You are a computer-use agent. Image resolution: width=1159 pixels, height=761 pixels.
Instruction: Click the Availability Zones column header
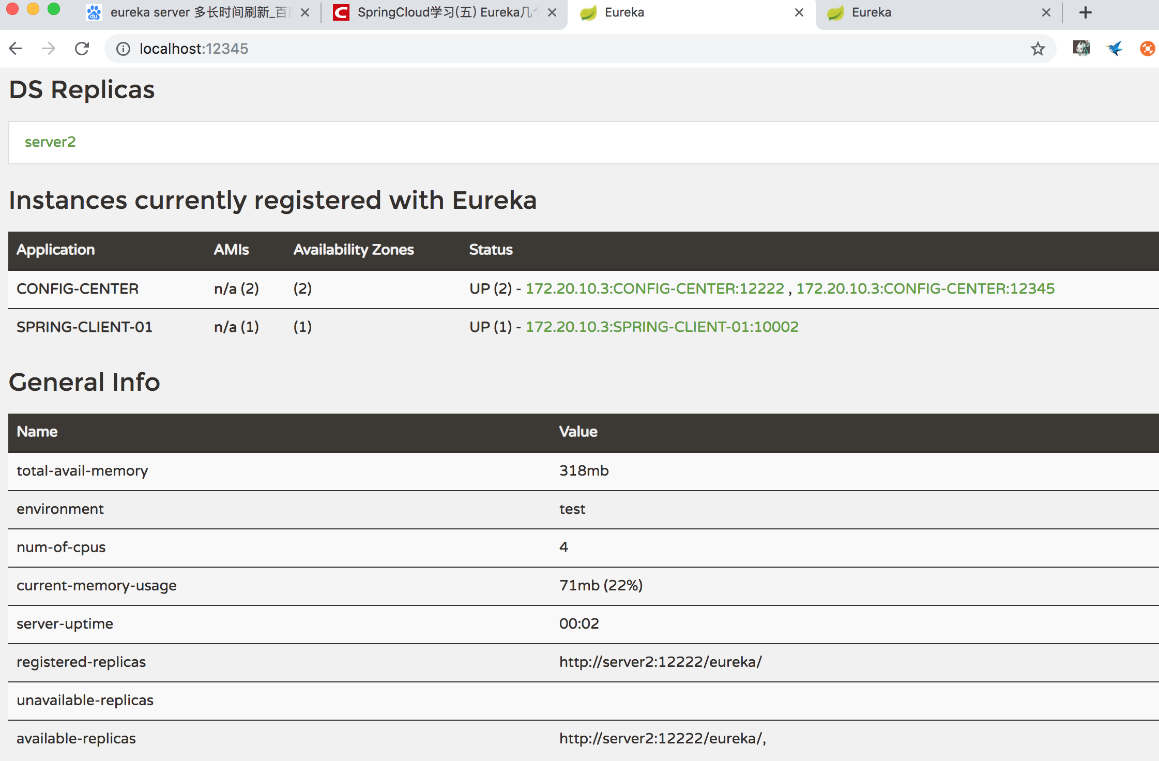pyautogui.click(x=354, y=250)
